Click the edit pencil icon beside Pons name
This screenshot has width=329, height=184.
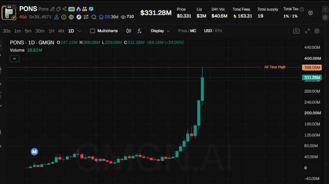(x=52, y=9)
